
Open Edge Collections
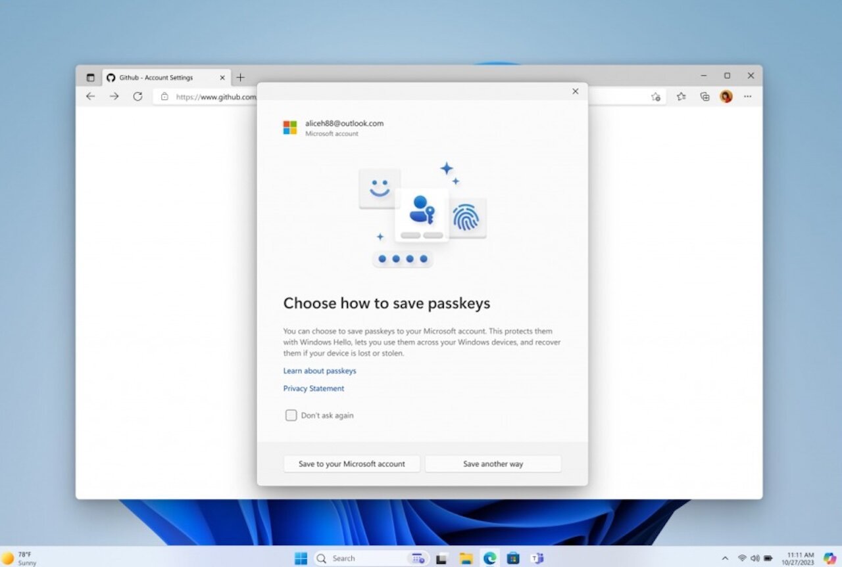(x=705, y=97)
